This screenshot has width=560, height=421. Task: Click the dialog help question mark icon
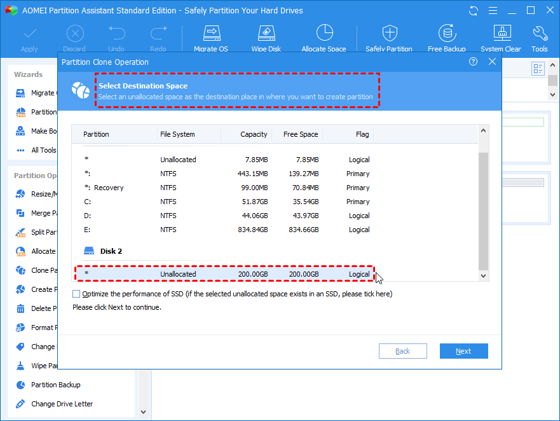[473, 62]
